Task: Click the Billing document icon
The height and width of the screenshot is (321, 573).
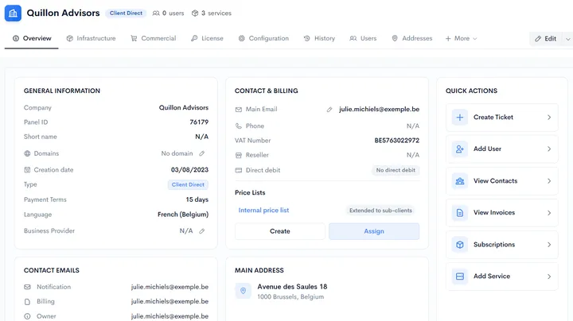Action: 27,302
